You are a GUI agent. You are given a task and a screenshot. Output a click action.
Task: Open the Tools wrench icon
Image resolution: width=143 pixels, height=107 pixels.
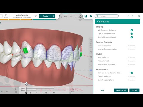pyautogui.click(x=80, y=17)
